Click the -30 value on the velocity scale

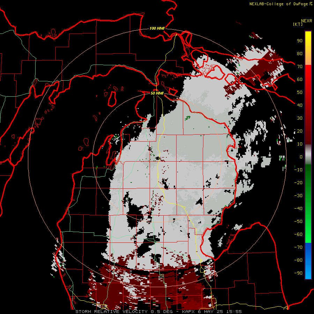pos(298,196)
